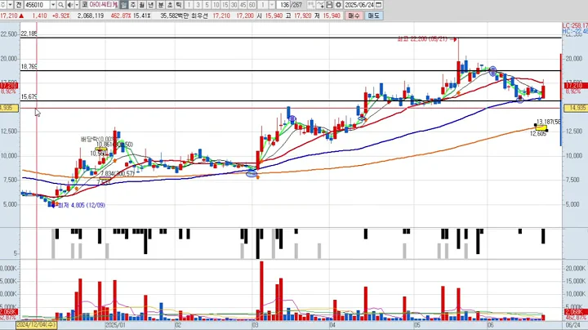
Task: Click the bar count field 136/267
Action: [291, 5]
